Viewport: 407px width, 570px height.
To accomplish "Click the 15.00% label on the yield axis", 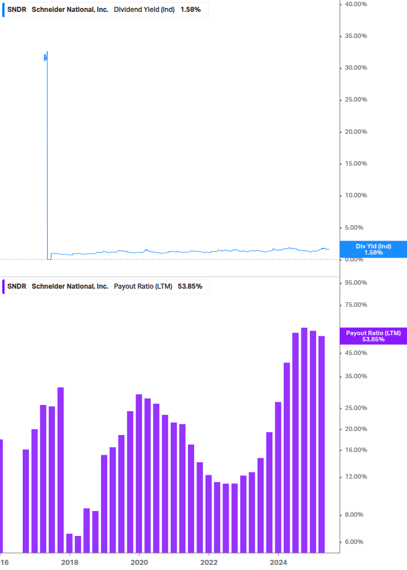I will tap(356, 163).
